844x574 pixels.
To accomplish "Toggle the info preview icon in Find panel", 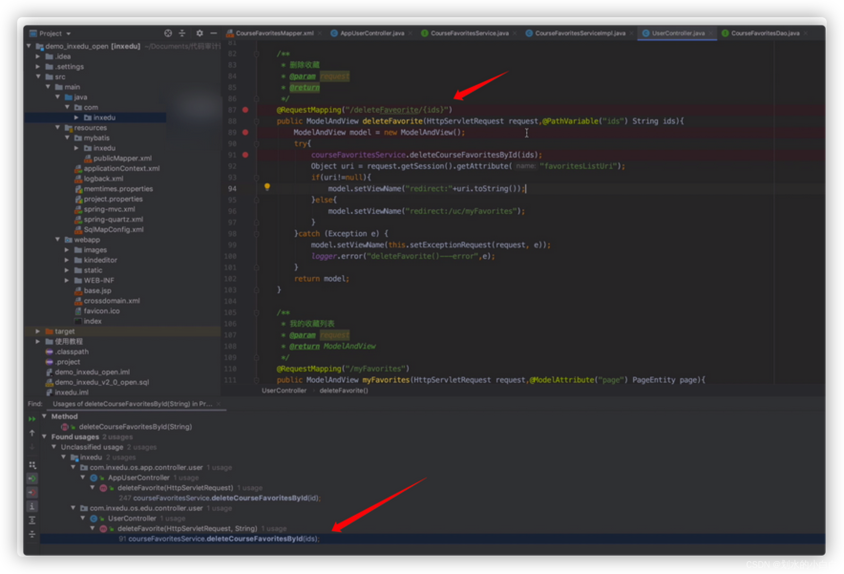I will 32,506.
